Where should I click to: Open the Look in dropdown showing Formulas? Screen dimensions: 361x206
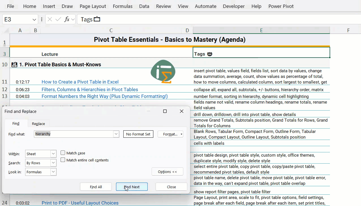point(53,172)
